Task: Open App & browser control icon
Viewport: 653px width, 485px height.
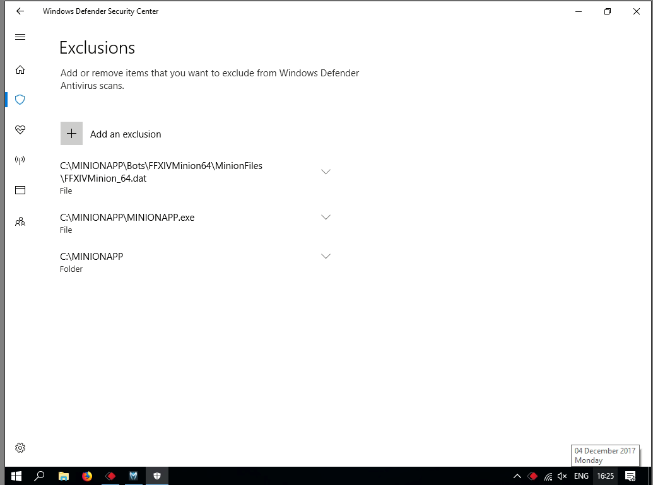Action: click(20, 190)
